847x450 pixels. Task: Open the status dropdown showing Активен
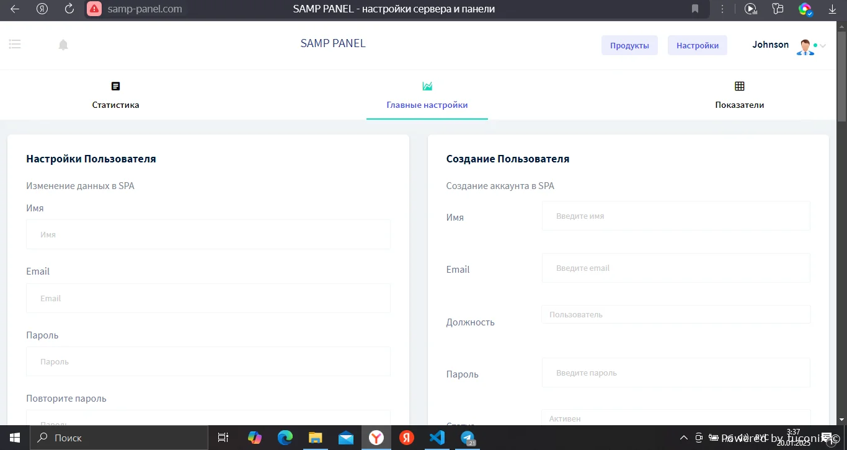click(676, 418)
